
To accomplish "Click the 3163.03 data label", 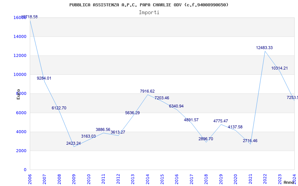I will [x=88, y=136].
